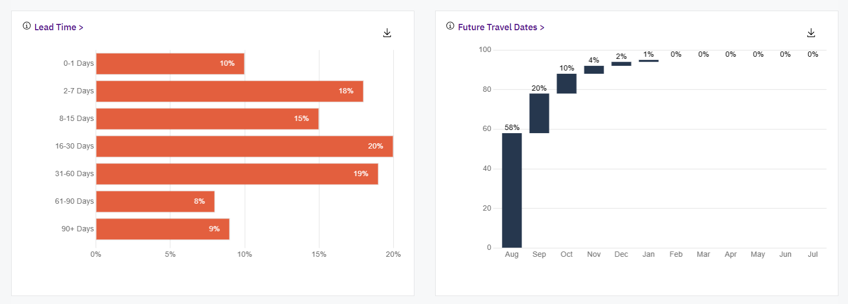Select the 0-1 Days bar

point(170,64)
